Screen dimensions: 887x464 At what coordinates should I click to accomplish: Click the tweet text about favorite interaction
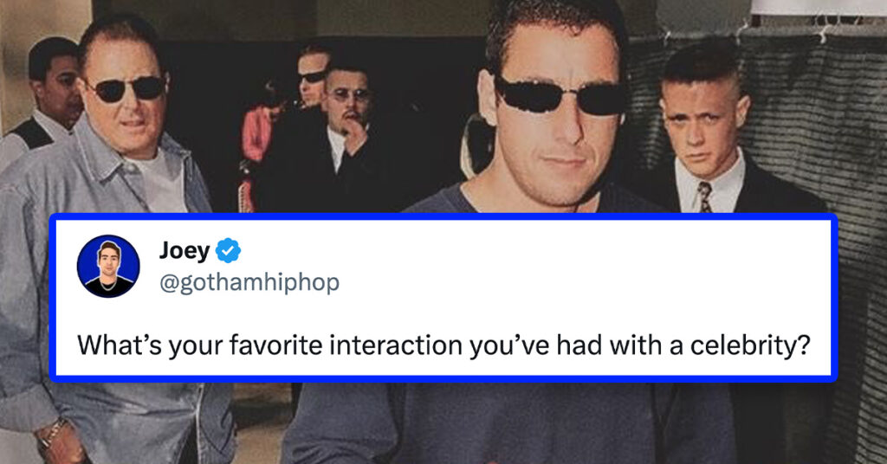[443, 345]
